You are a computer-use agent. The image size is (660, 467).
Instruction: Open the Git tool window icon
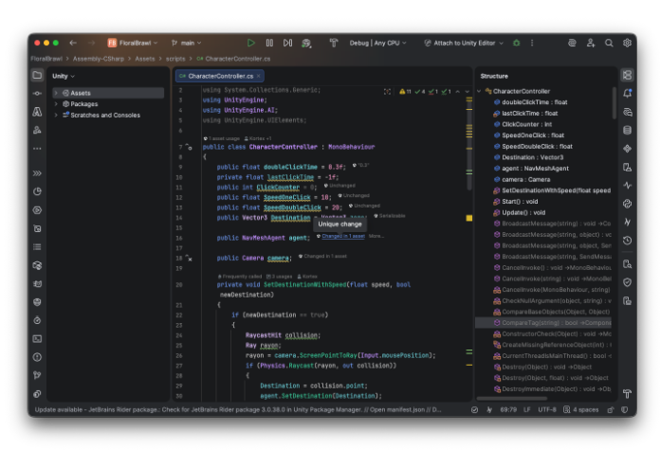[x=37, y=375]
